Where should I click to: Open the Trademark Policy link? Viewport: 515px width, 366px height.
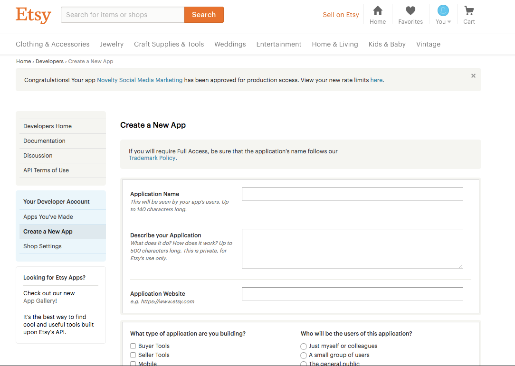pyautogui.click(x=152, y=158)
